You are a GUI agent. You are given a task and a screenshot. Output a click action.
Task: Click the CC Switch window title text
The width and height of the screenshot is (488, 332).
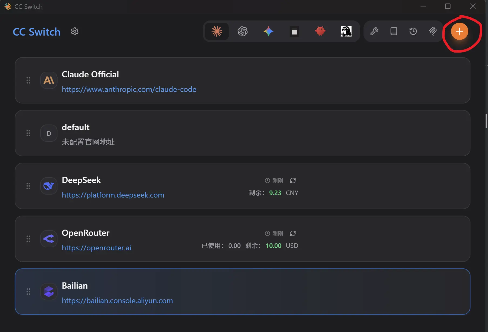point(29,7)
